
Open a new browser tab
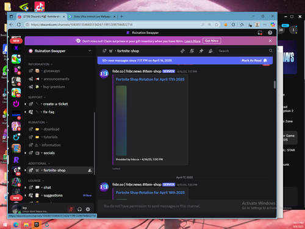pyautogui.click(x=121, y=16)
